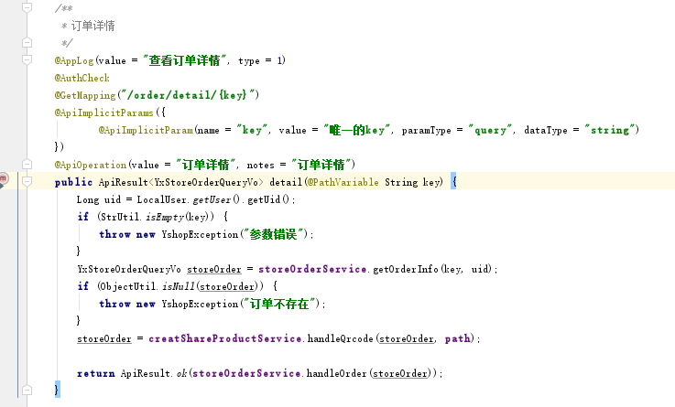Screen dimensions: 675x407
Task: Toggle the fold marker at the */ comment end
Action: click(x=27, y=42)
